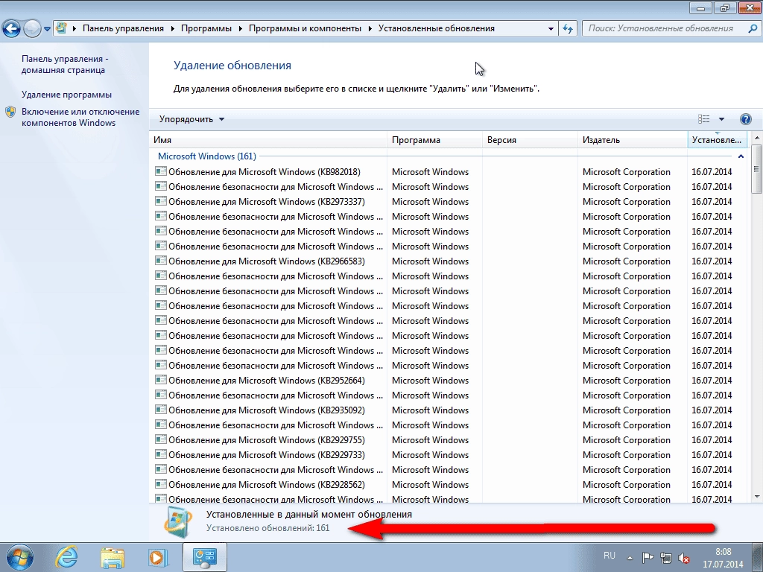
Task: Select update KB982018
Action: [265, 172]
